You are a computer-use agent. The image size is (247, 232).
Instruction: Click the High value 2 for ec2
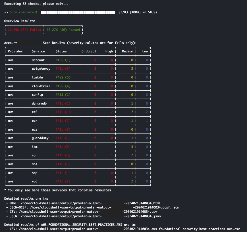coord(112,112)
